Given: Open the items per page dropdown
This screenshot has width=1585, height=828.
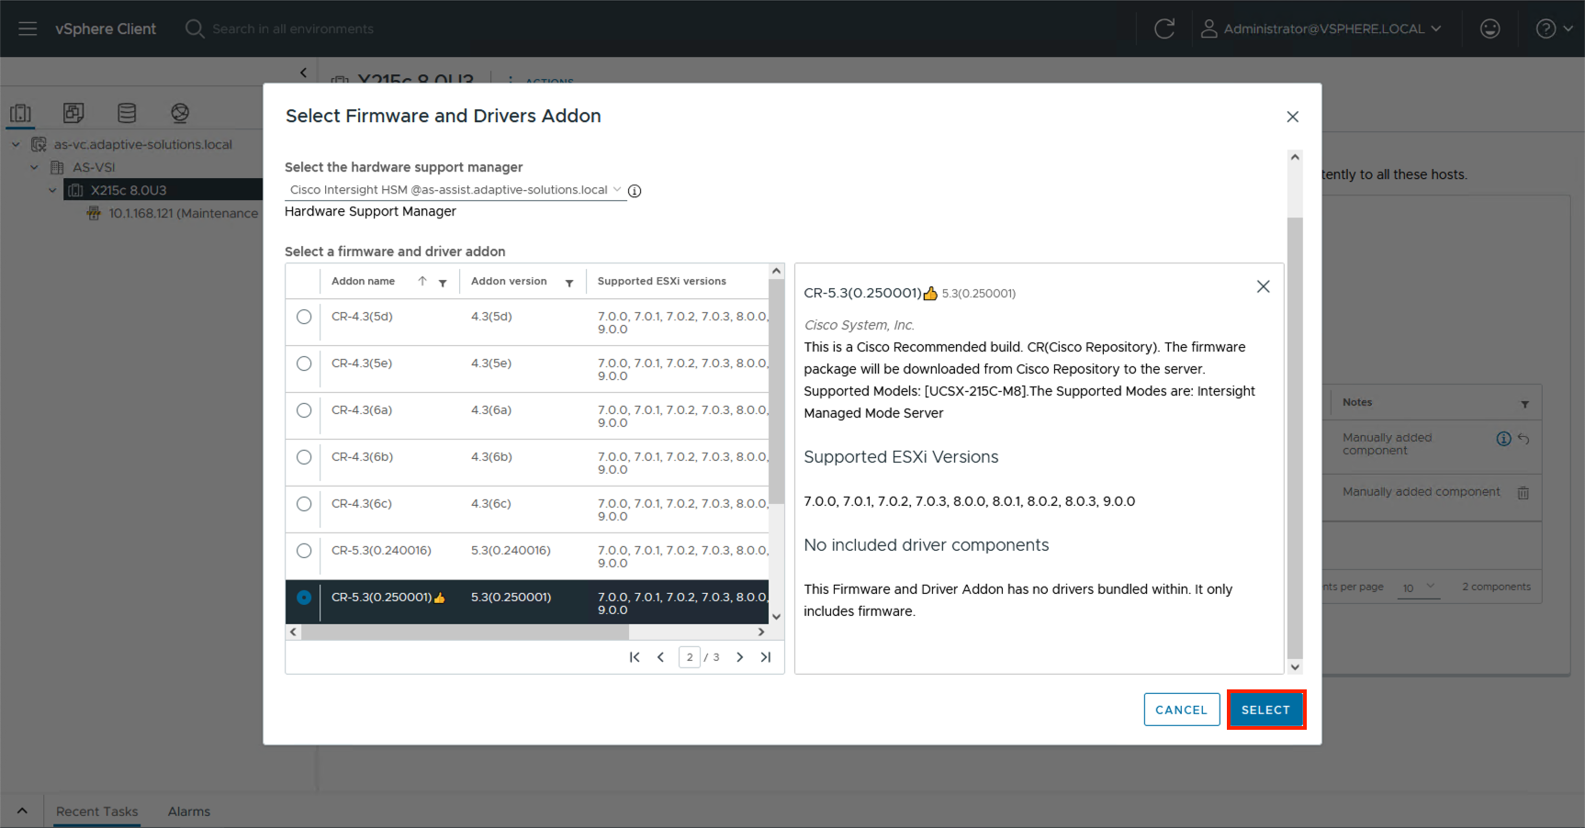Looking at the screenshot, I should [1419, 587].
